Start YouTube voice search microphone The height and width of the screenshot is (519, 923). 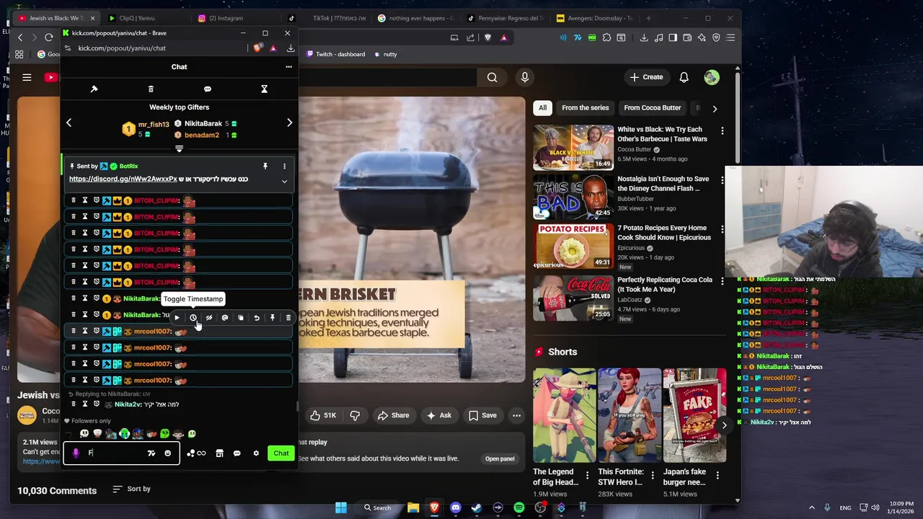pos(524,77)
